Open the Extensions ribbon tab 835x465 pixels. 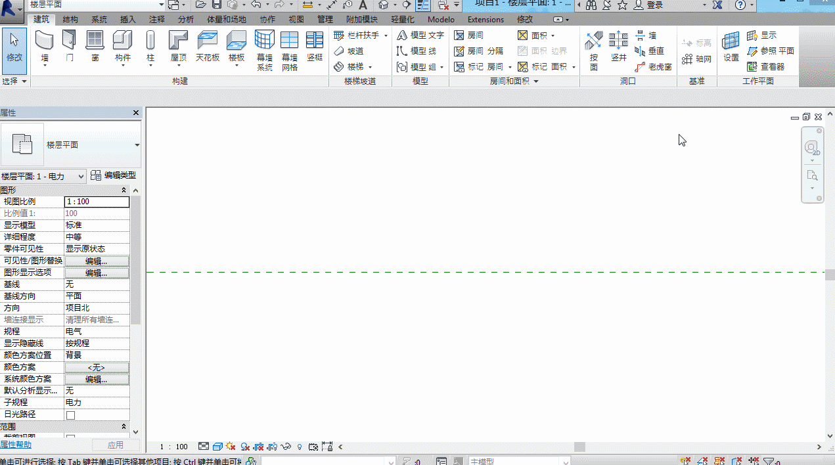coord(486,20)
